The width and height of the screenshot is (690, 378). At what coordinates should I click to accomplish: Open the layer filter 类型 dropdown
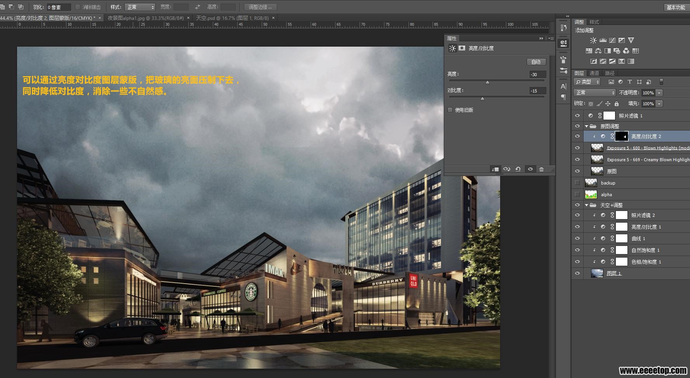point(587,82)
